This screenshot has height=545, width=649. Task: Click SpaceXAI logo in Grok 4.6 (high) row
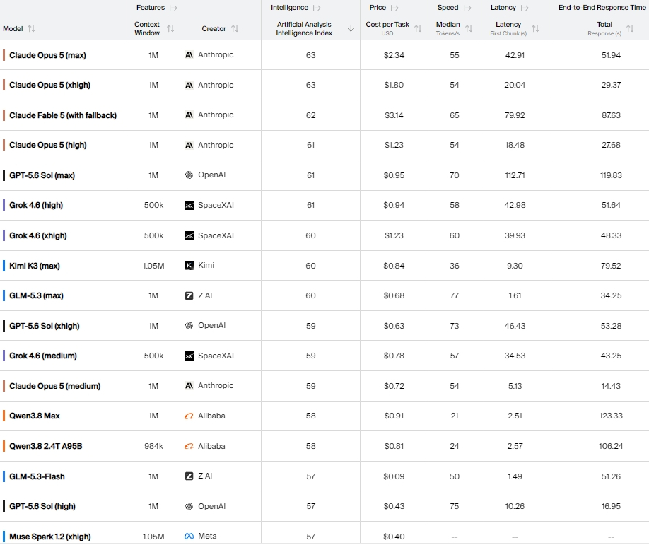(x=189, y=205)
